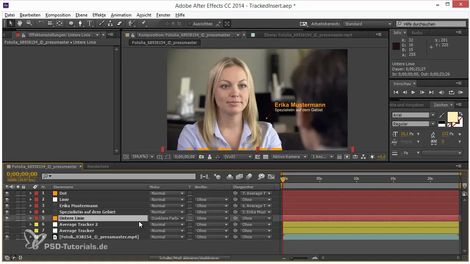Jump to last frame in Vorschau panel
This screenshot has height=264, width=470.
click(431, 92)
